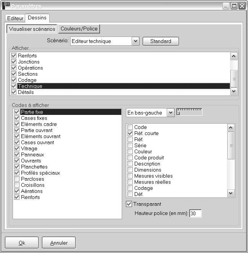Select the Vitrage row text

(29, 148)
